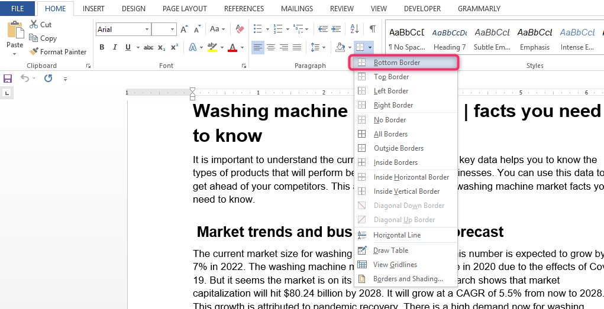Screen dimensions: 604x309
Task: Undo the last action
Action: tap(25, 79)
